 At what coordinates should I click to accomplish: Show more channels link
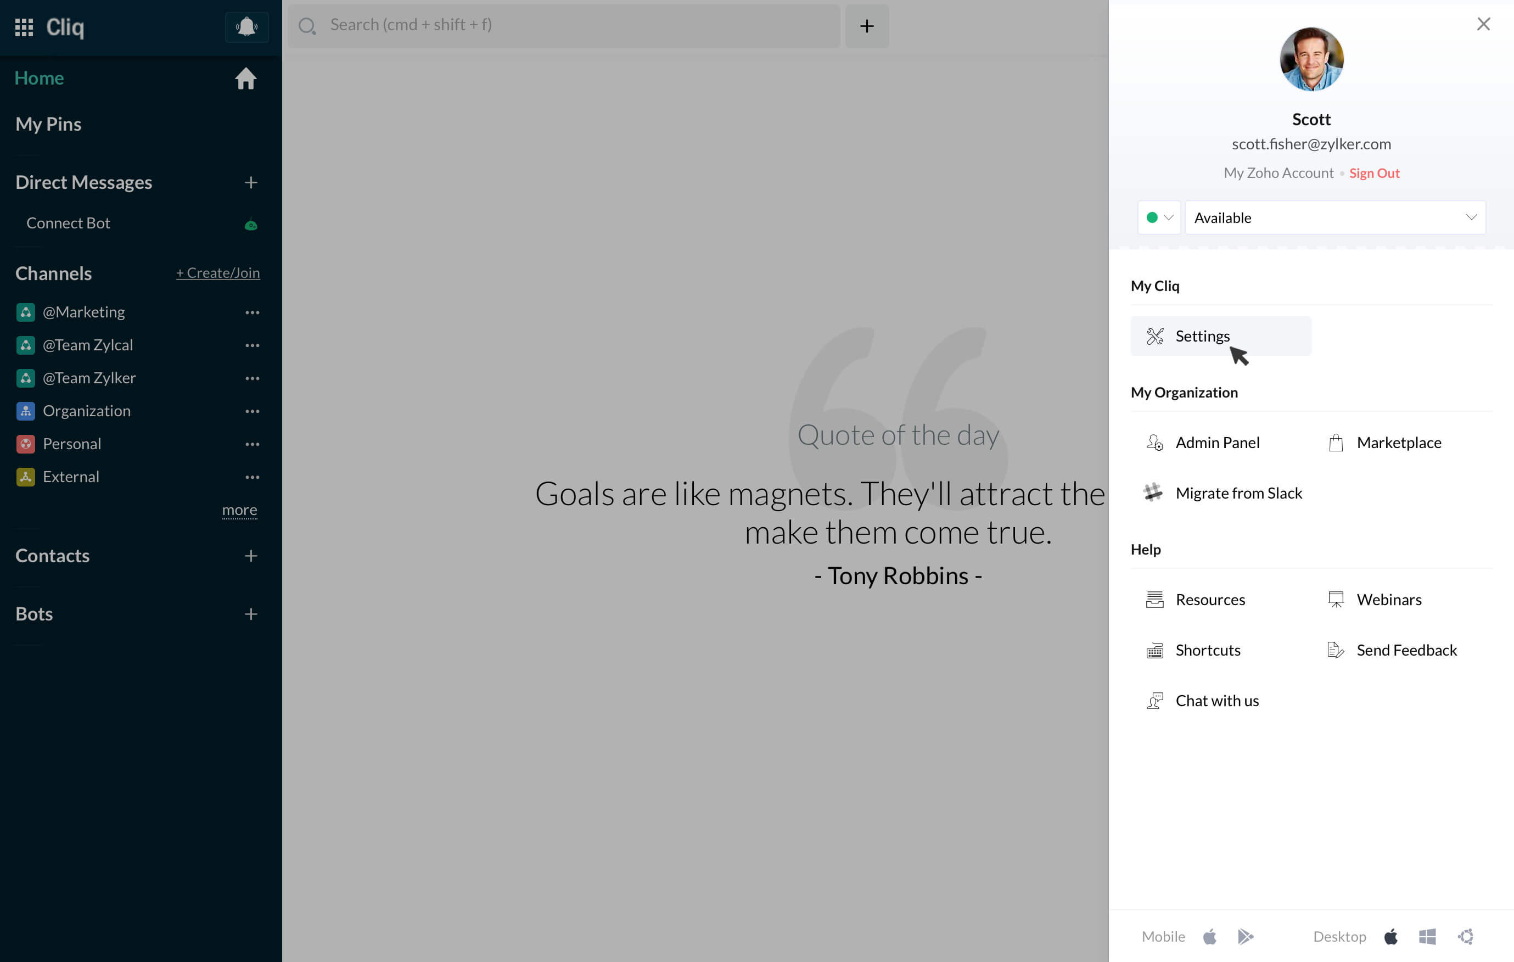[239, 510]
